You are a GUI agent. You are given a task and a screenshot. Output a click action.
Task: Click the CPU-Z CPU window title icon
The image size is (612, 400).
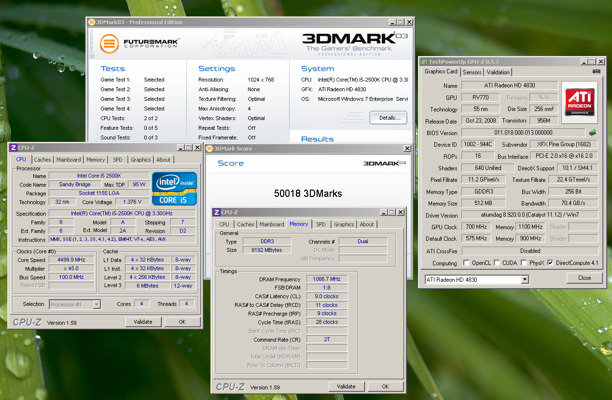14,148
